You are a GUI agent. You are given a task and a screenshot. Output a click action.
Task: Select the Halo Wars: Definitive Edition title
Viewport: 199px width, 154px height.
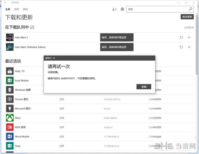(30, 47)
